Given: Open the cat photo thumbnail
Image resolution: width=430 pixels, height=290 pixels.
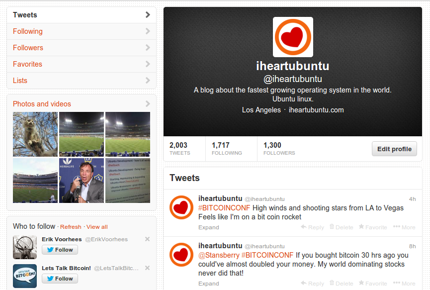Looking at the screenshot, I should point(35,134).
